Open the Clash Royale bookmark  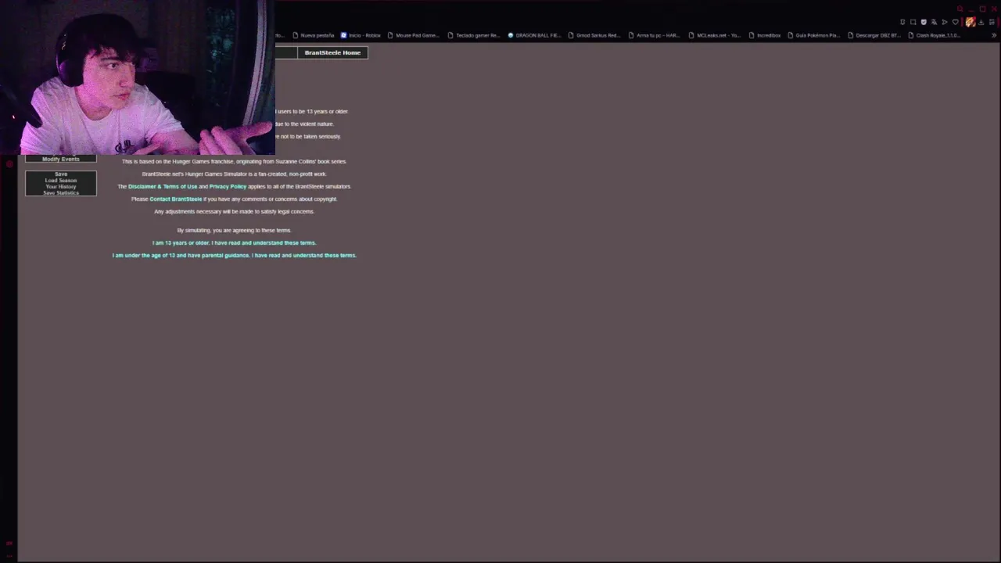pos(934,35)
